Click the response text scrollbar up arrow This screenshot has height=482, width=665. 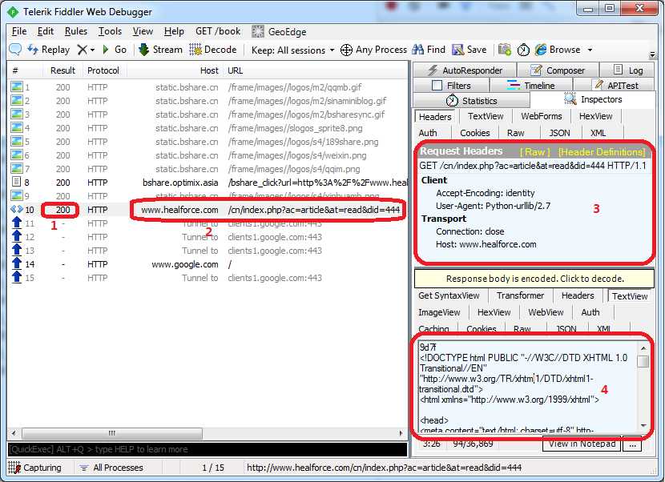click(643, 348)
